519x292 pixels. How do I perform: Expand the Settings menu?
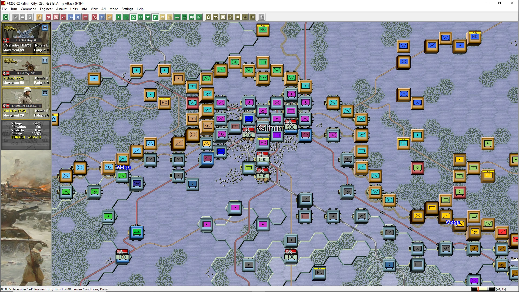click(127, 9)
